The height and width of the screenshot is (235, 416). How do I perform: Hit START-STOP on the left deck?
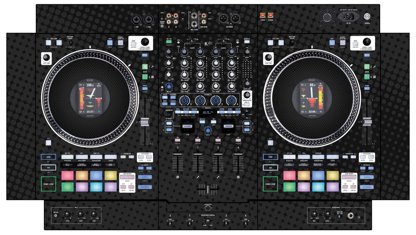tap(48, 184)
